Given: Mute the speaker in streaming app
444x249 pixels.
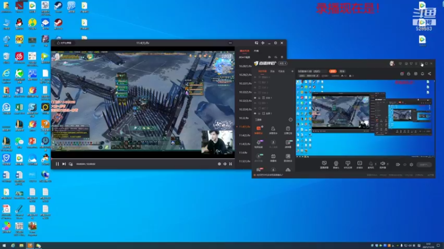Looking at the screenshot, I should pyautogui.click(x=382, y=164).
